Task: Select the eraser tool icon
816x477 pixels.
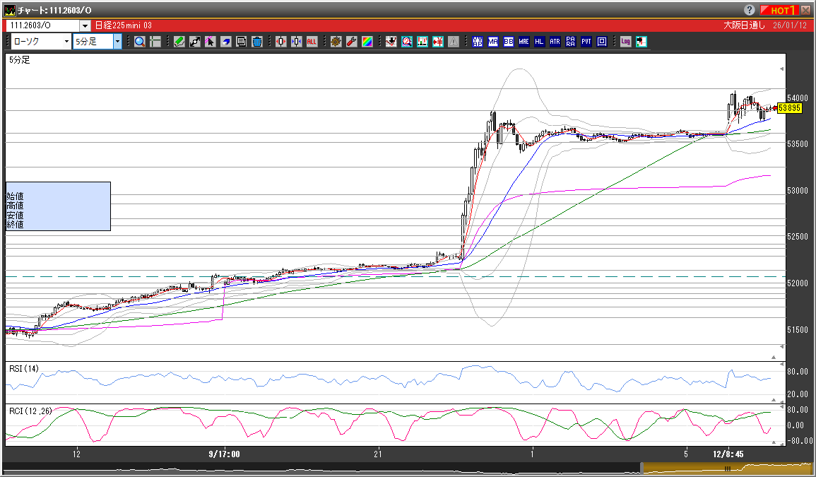Action: pos(226,42)
